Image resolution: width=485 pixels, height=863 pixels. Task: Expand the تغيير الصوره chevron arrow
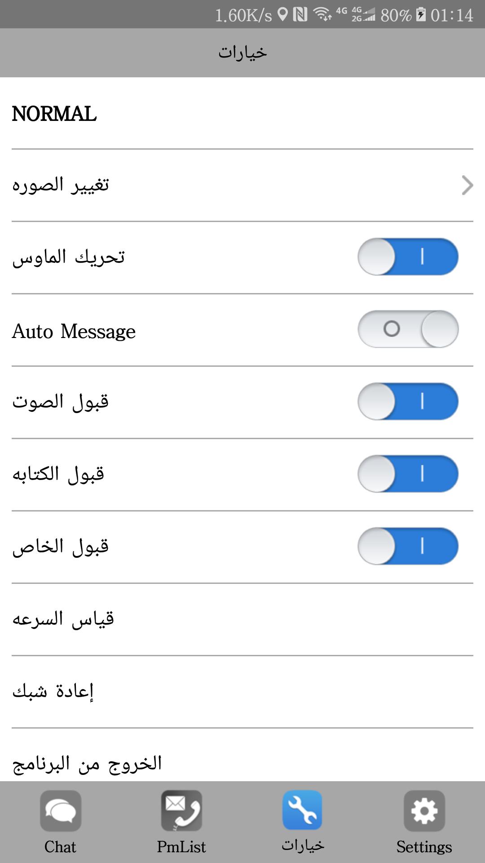click(467, 185)
